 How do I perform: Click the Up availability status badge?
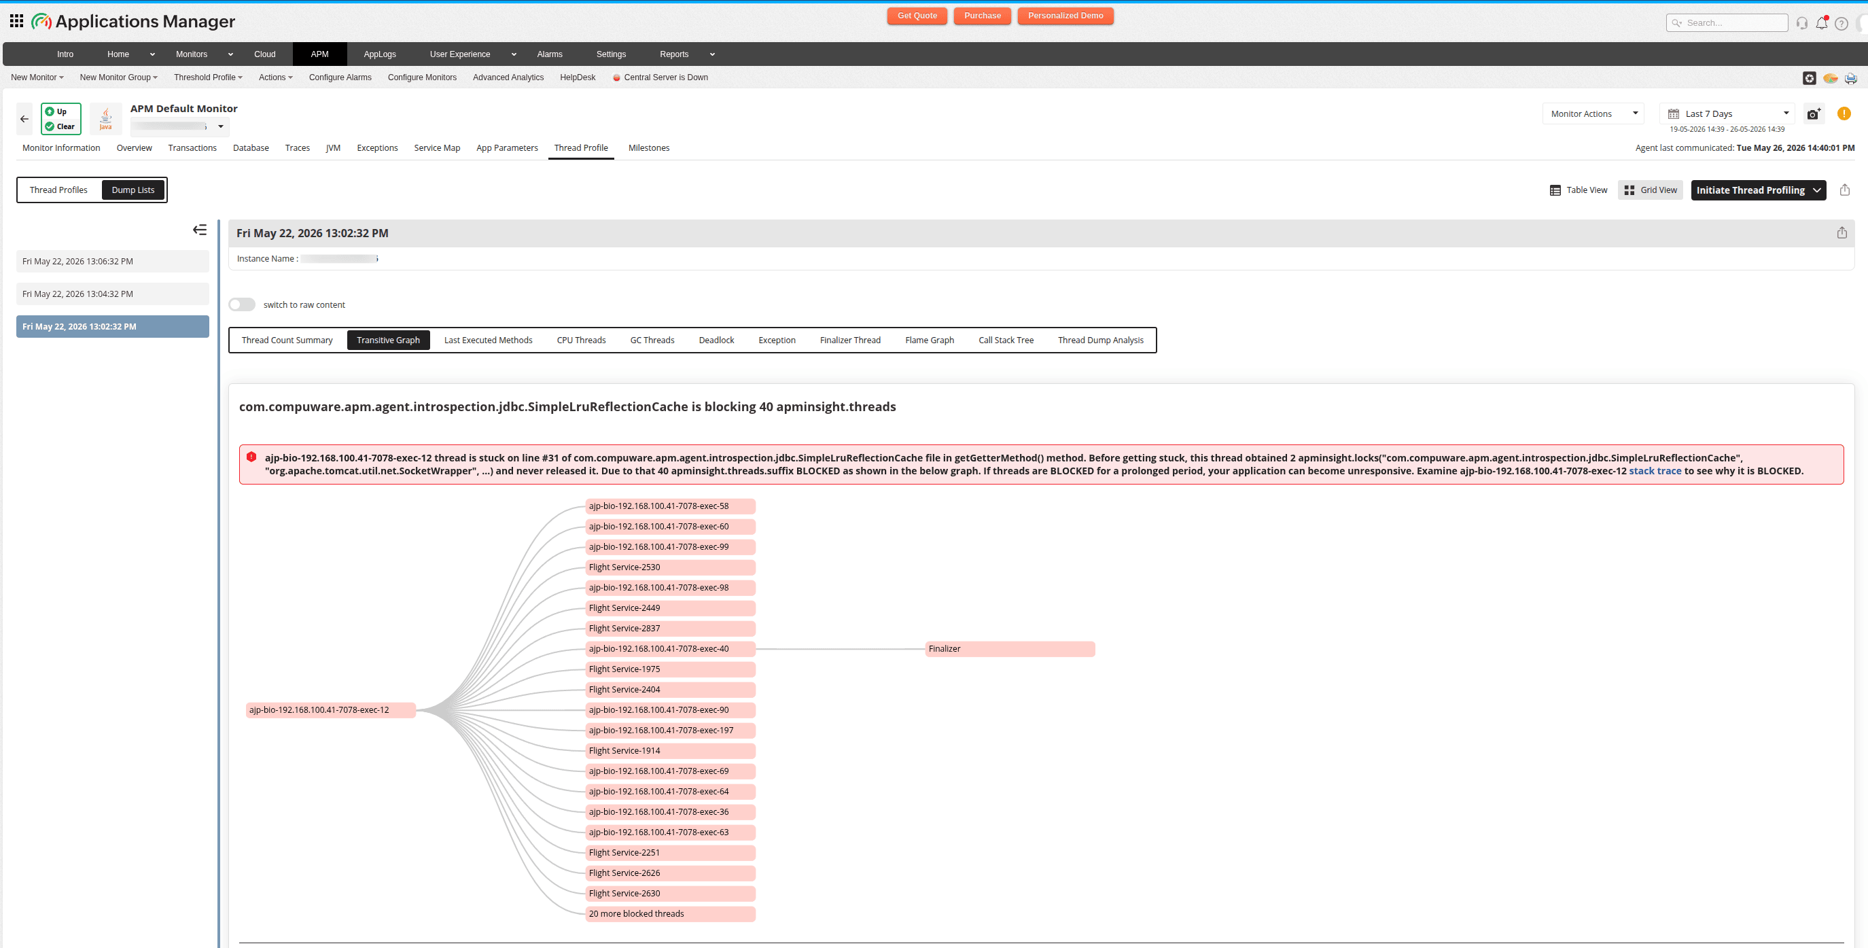click(61, 111)
